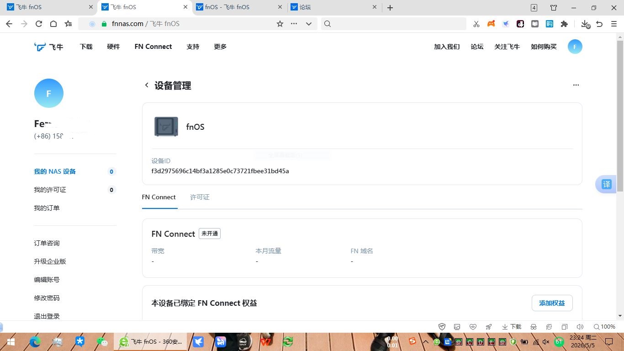The height and width of the screenshot is (351, 624).
Task: Click the browser skin shirt icon
Action: (x=554, y=8)
